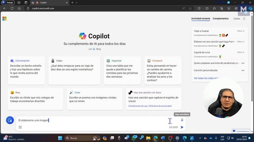Switch to the Complementos tab

221,19
